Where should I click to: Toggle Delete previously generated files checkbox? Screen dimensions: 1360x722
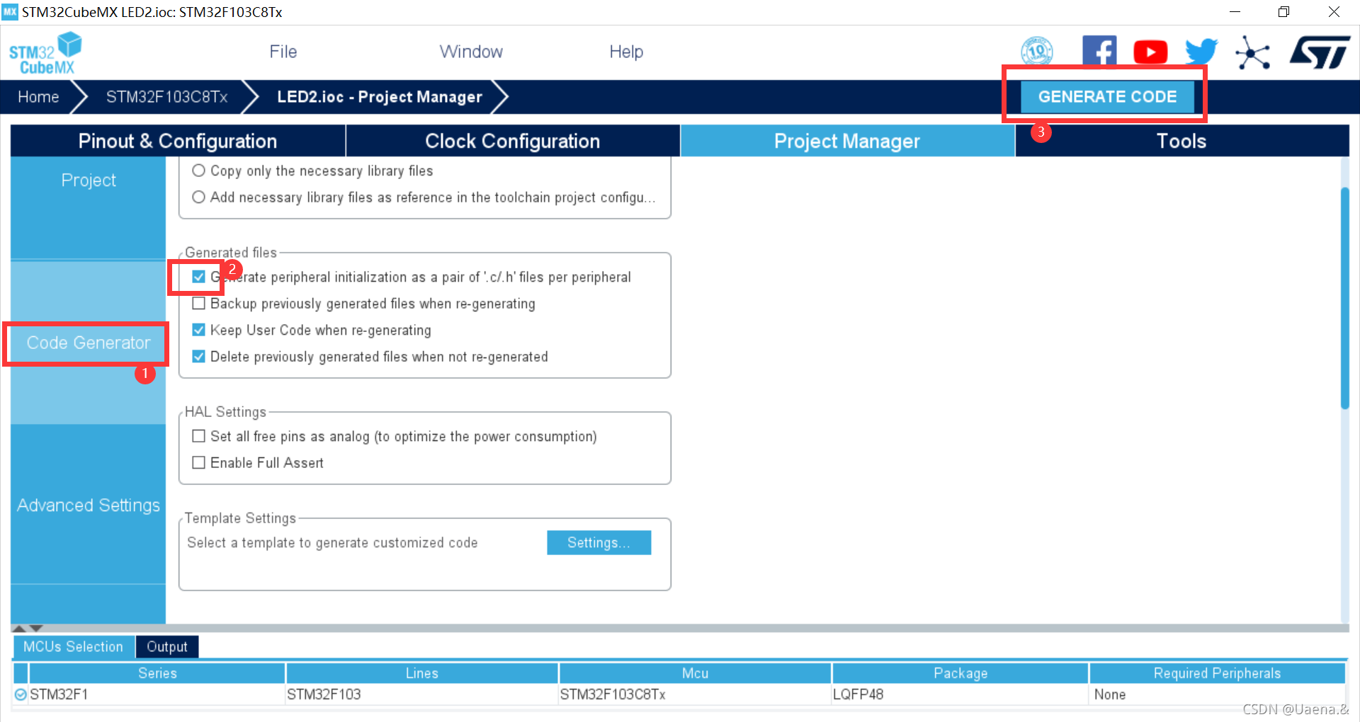(199, 357)
